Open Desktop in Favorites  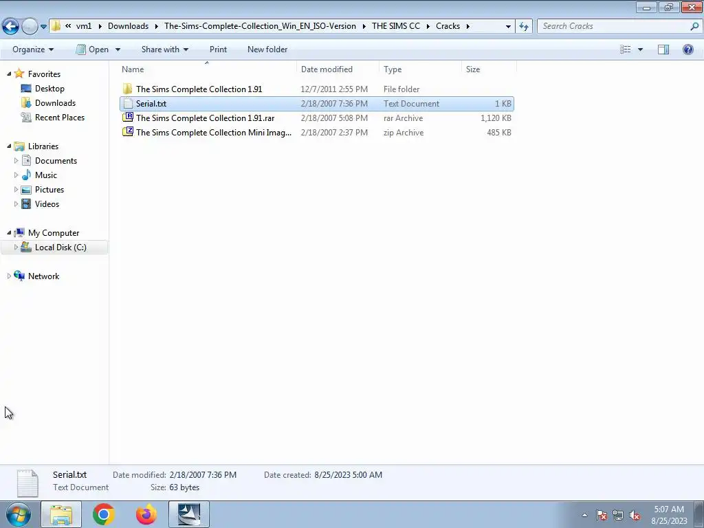[49, 89]
